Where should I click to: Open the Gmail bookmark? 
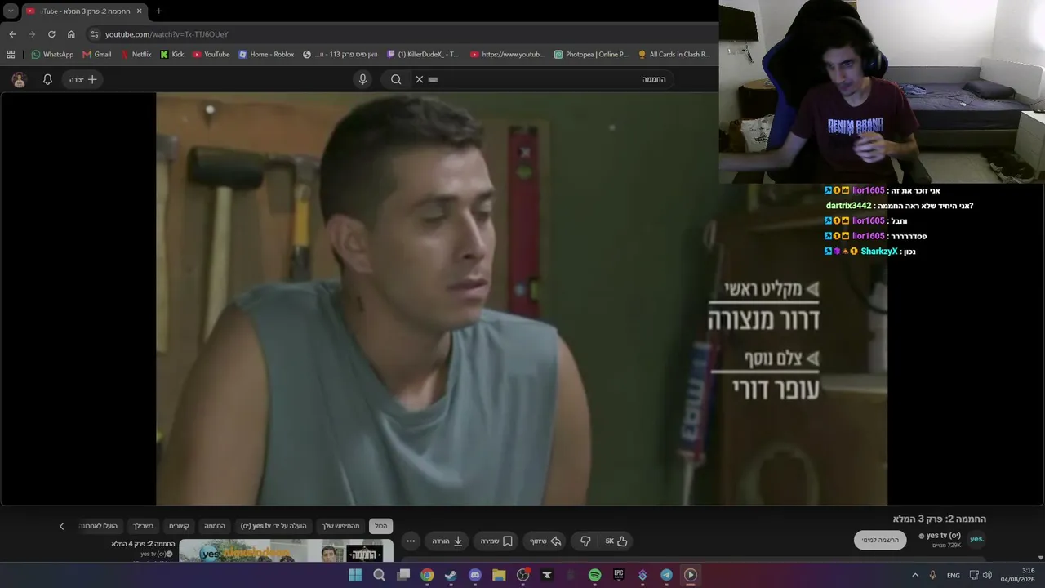click(97, 55)
